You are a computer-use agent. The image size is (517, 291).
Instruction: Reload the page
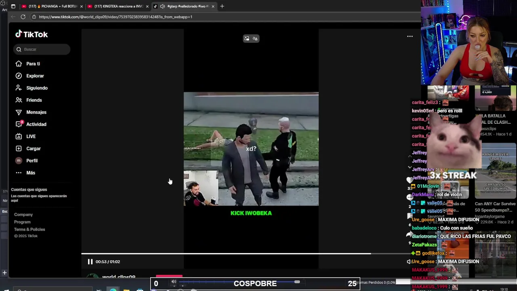click(x=23, y=17)
